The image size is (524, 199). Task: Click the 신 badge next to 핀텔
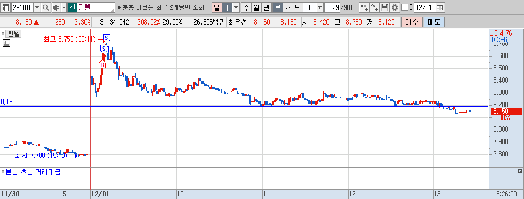(x=72, y=7)
